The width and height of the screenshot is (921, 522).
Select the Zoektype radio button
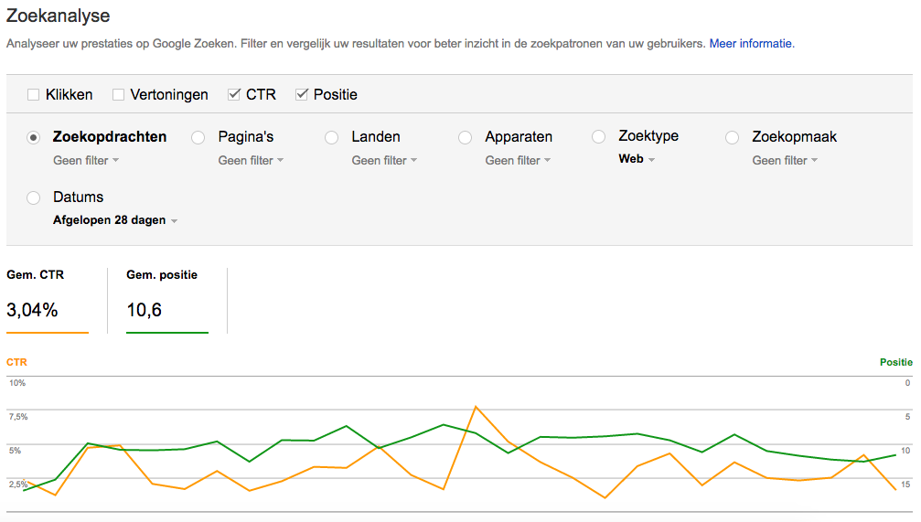point(598,137)
